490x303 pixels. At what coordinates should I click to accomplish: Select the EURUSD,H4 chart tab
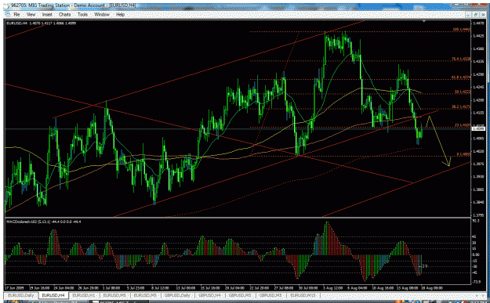pyautogui.click(x=53, y=295)
